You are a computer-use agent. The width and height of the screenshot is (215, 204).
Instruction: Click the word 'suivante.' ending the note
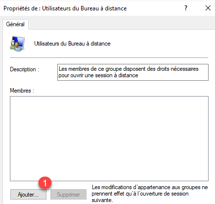coord(102,200)
